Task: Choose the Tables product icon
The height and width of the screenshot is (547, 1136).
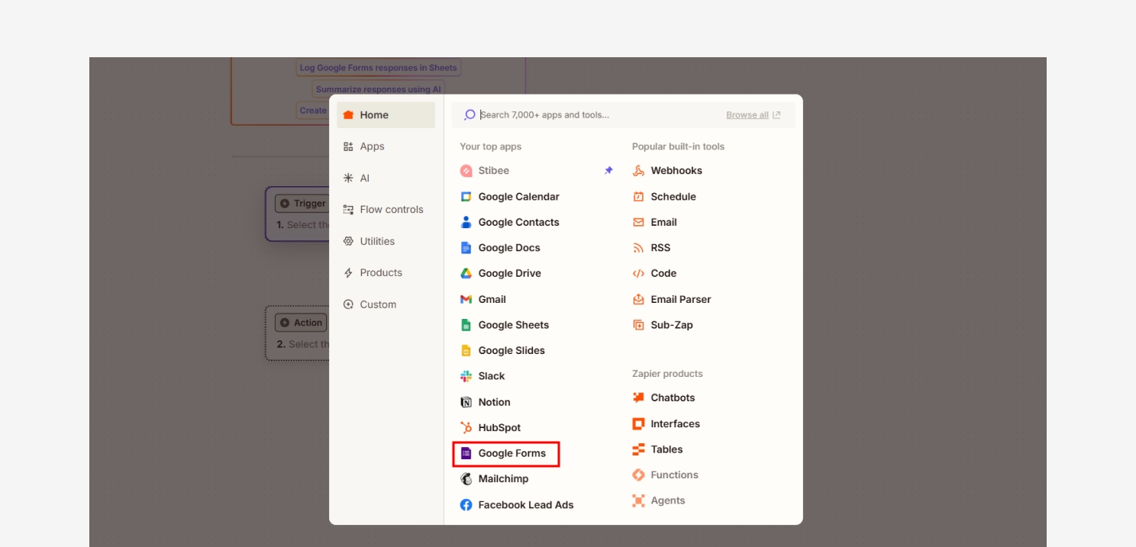Action: tap(639, 450)
